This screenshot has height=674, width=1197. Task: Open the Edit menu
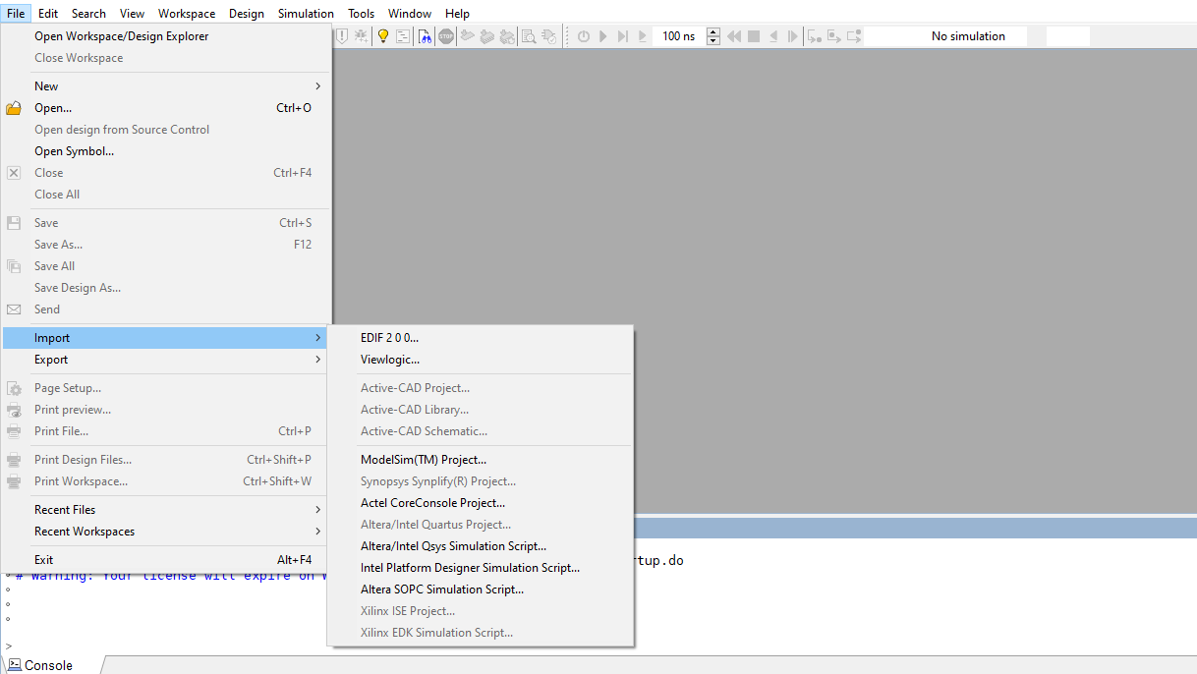tap(48, 14)
